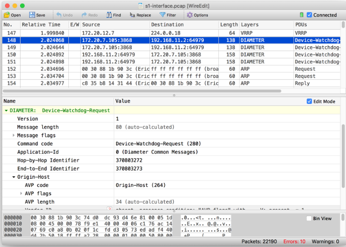Click the Value column header in details
The width and height of the screenshot is (346, 247).
point(123,101)
